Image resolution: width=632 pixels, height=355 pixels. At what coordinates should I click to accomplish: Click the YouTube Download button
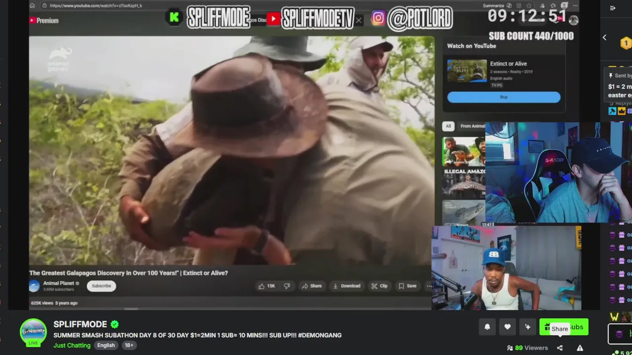point(347,286)
